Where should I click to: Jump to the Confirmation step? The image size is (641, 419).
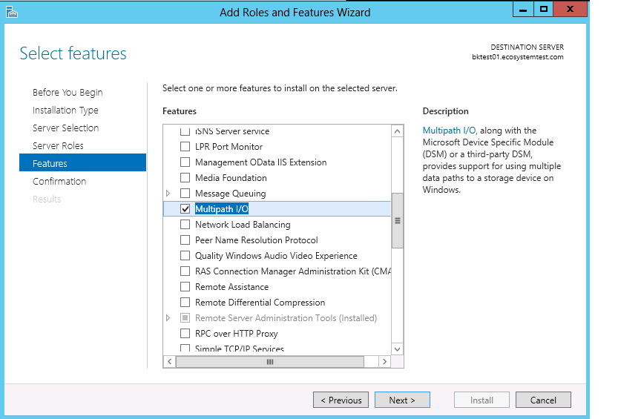coord(59,182)
